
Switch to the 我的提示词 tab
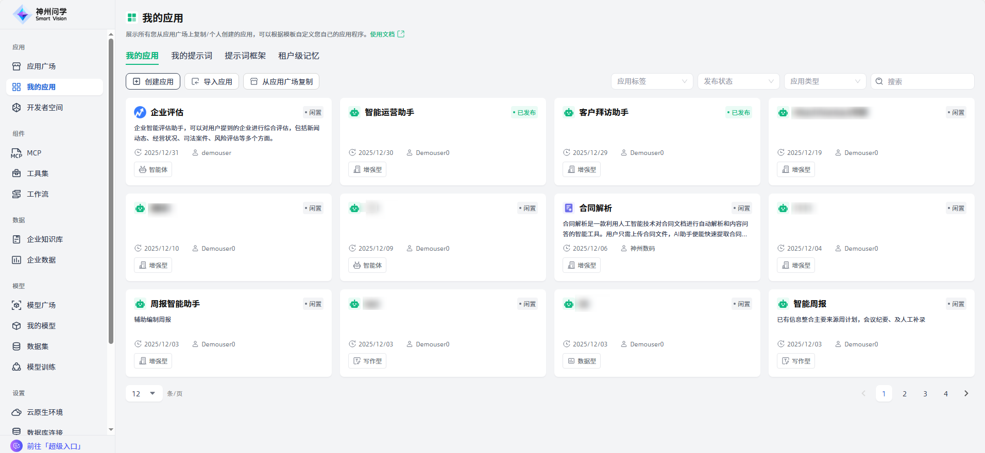click(x=192, y=56)
